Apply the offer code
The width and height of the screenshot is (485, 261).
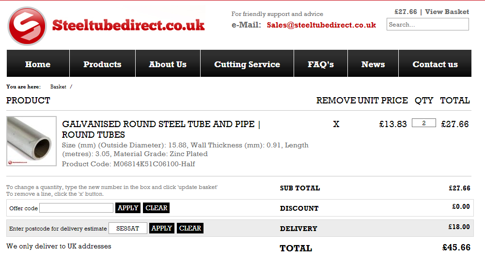[x=128, y=208]
